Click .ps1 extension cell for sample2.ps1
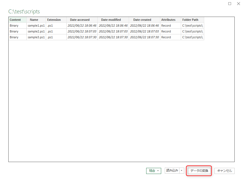 (x=56, y=31)
